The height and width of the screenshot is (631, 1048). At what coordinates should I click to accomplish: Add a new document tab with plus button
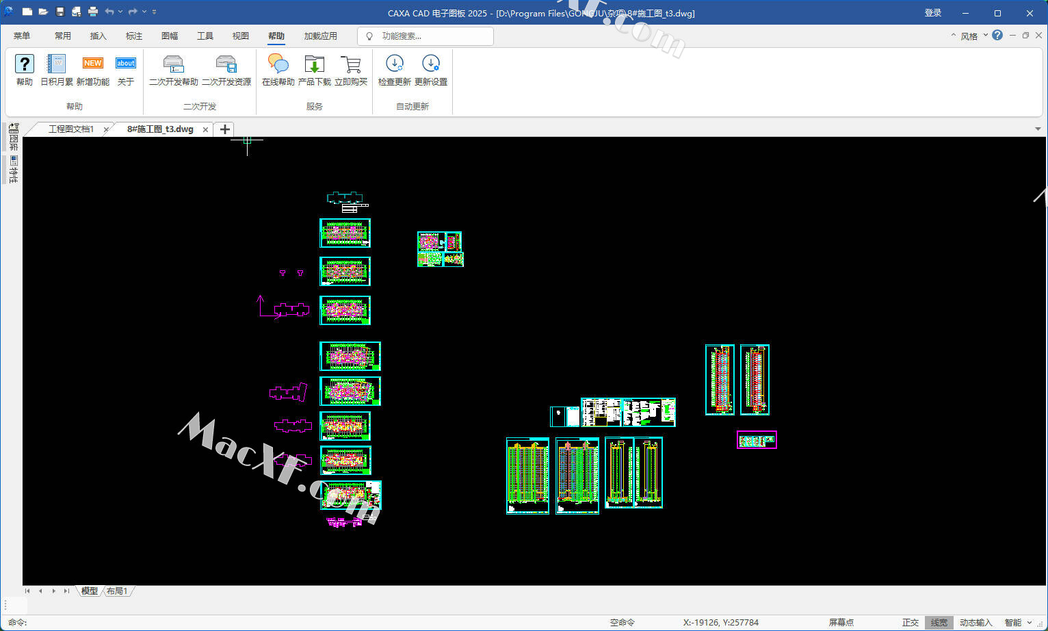(224, 129)
